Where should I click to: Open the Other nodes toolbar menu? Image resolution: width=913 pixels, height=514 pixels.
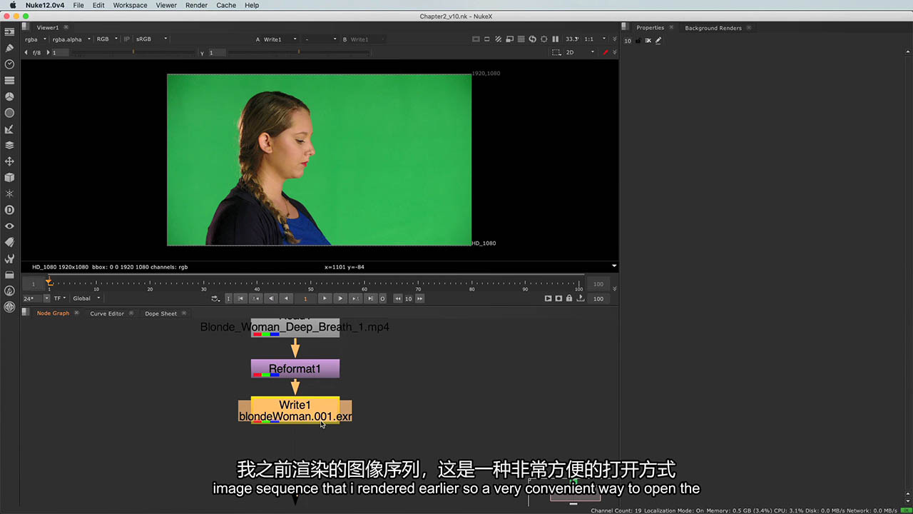click(x=9, y=275)
